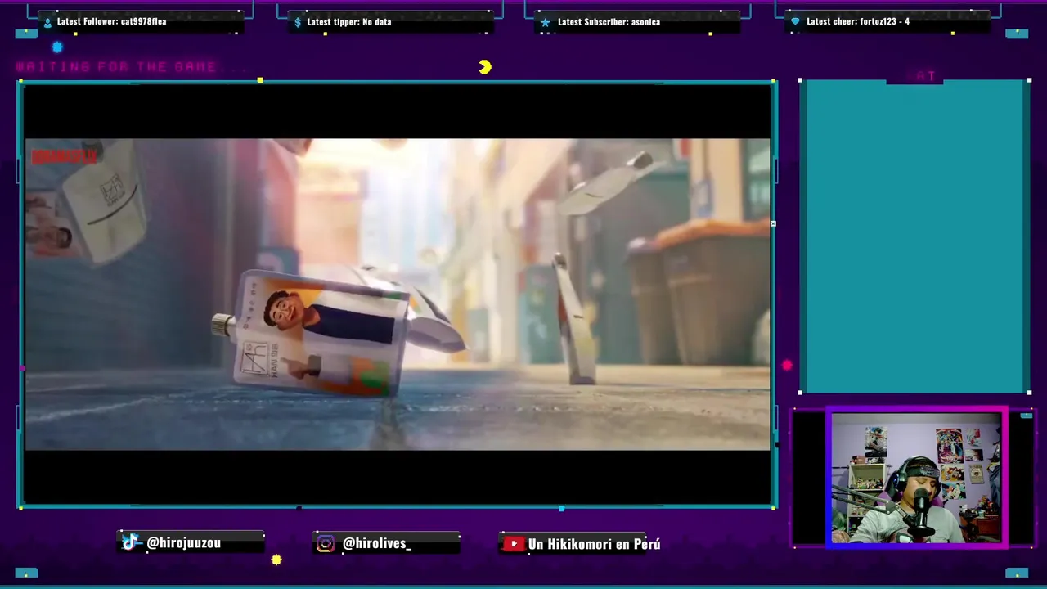Click the star subscriber icon

coord(546,22)
